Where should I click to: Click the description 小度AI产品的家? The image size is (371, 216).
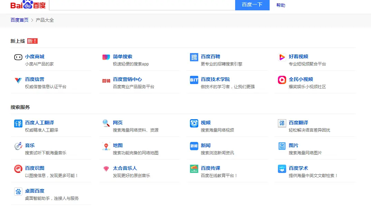(x=39, y=64)
